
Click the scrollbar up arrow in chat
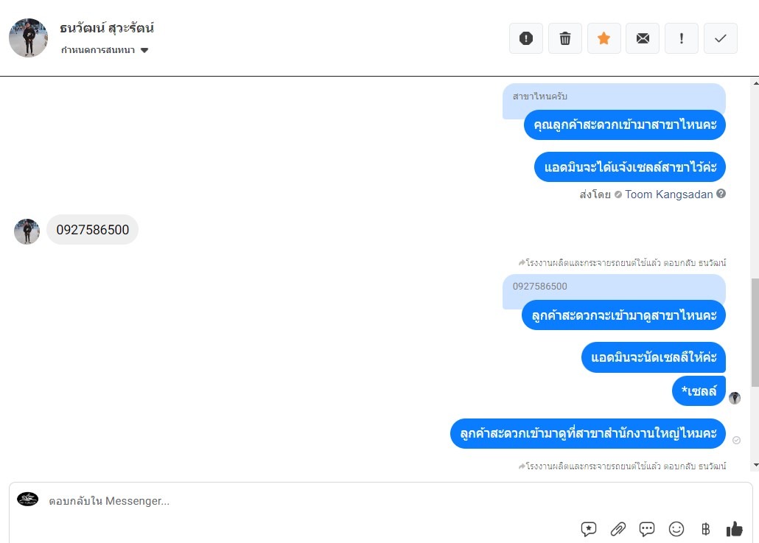[x=755, y=83]
